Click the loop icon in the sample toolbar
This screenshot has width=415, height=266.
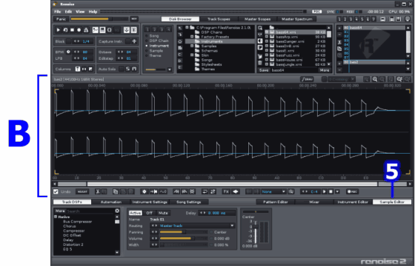click(205, 191)
